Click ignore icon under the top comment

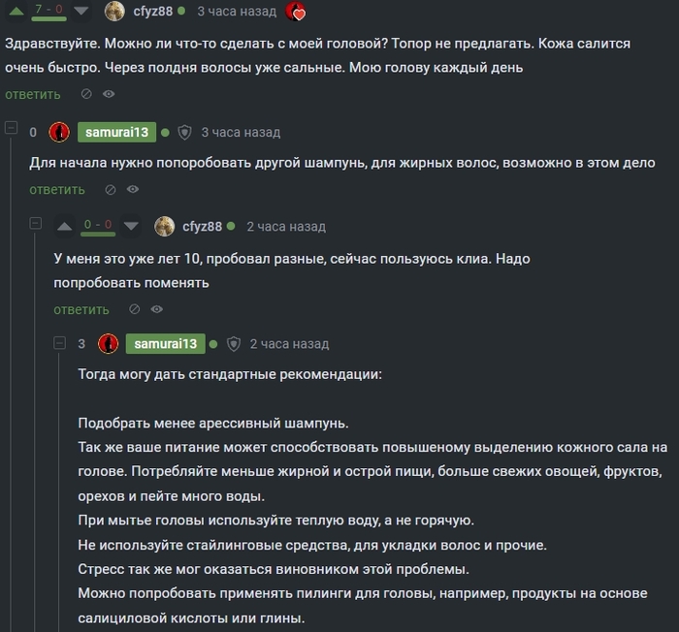86,94
